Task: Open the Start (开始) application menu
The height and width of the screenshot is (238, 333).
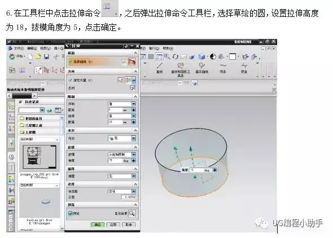Action: (x=17, y=56)
